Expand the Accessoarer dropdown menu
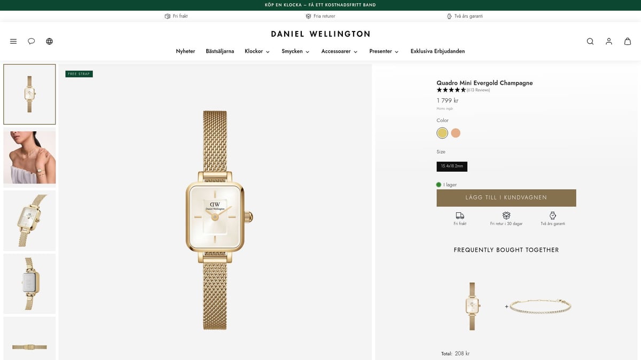Viewport: 641px width, 360px height. [x=339, y=51]
